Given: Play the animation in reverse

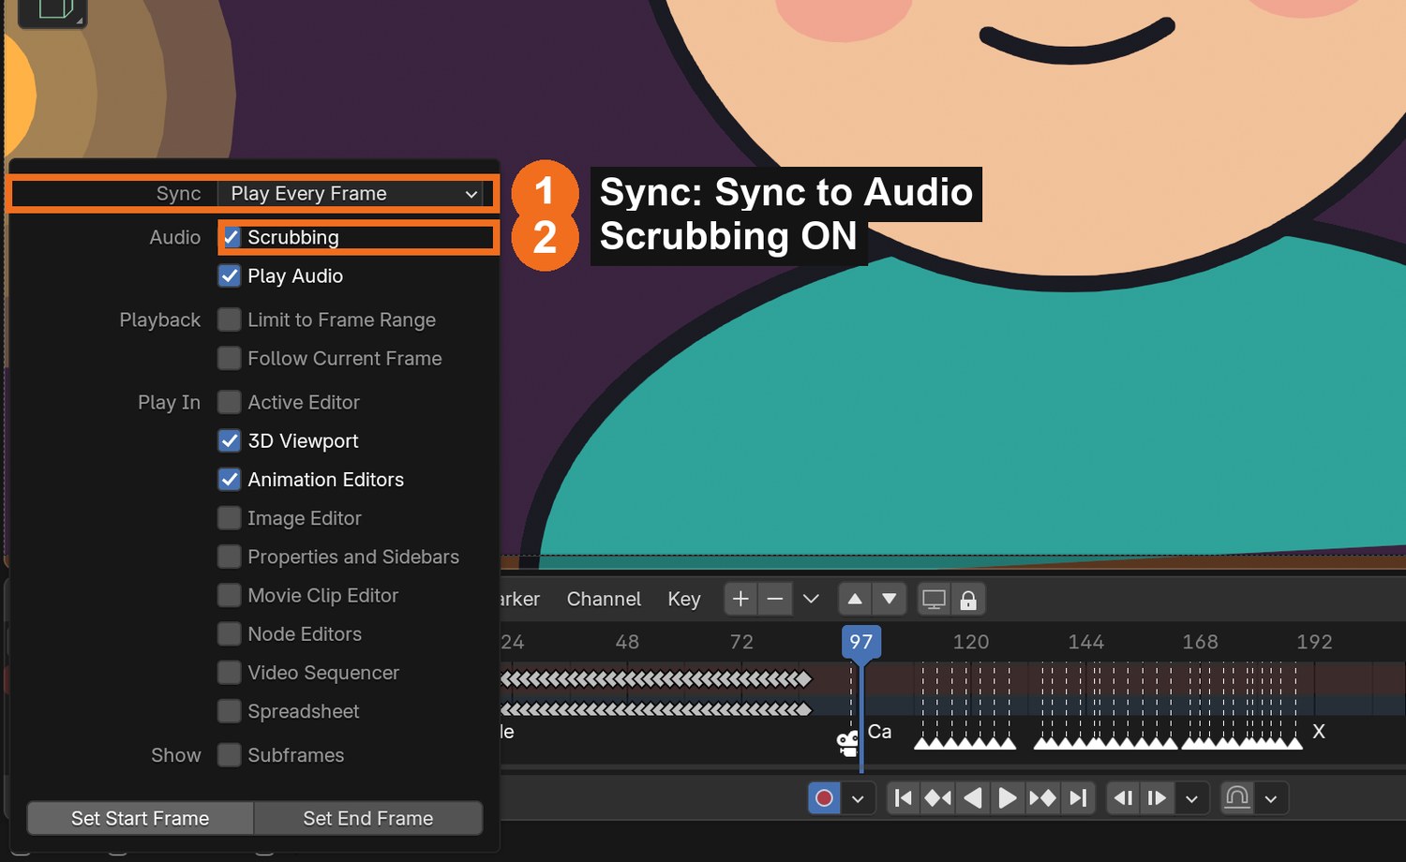Looking at the screenshot, I should pyautogui.click(x=973, y=798).
